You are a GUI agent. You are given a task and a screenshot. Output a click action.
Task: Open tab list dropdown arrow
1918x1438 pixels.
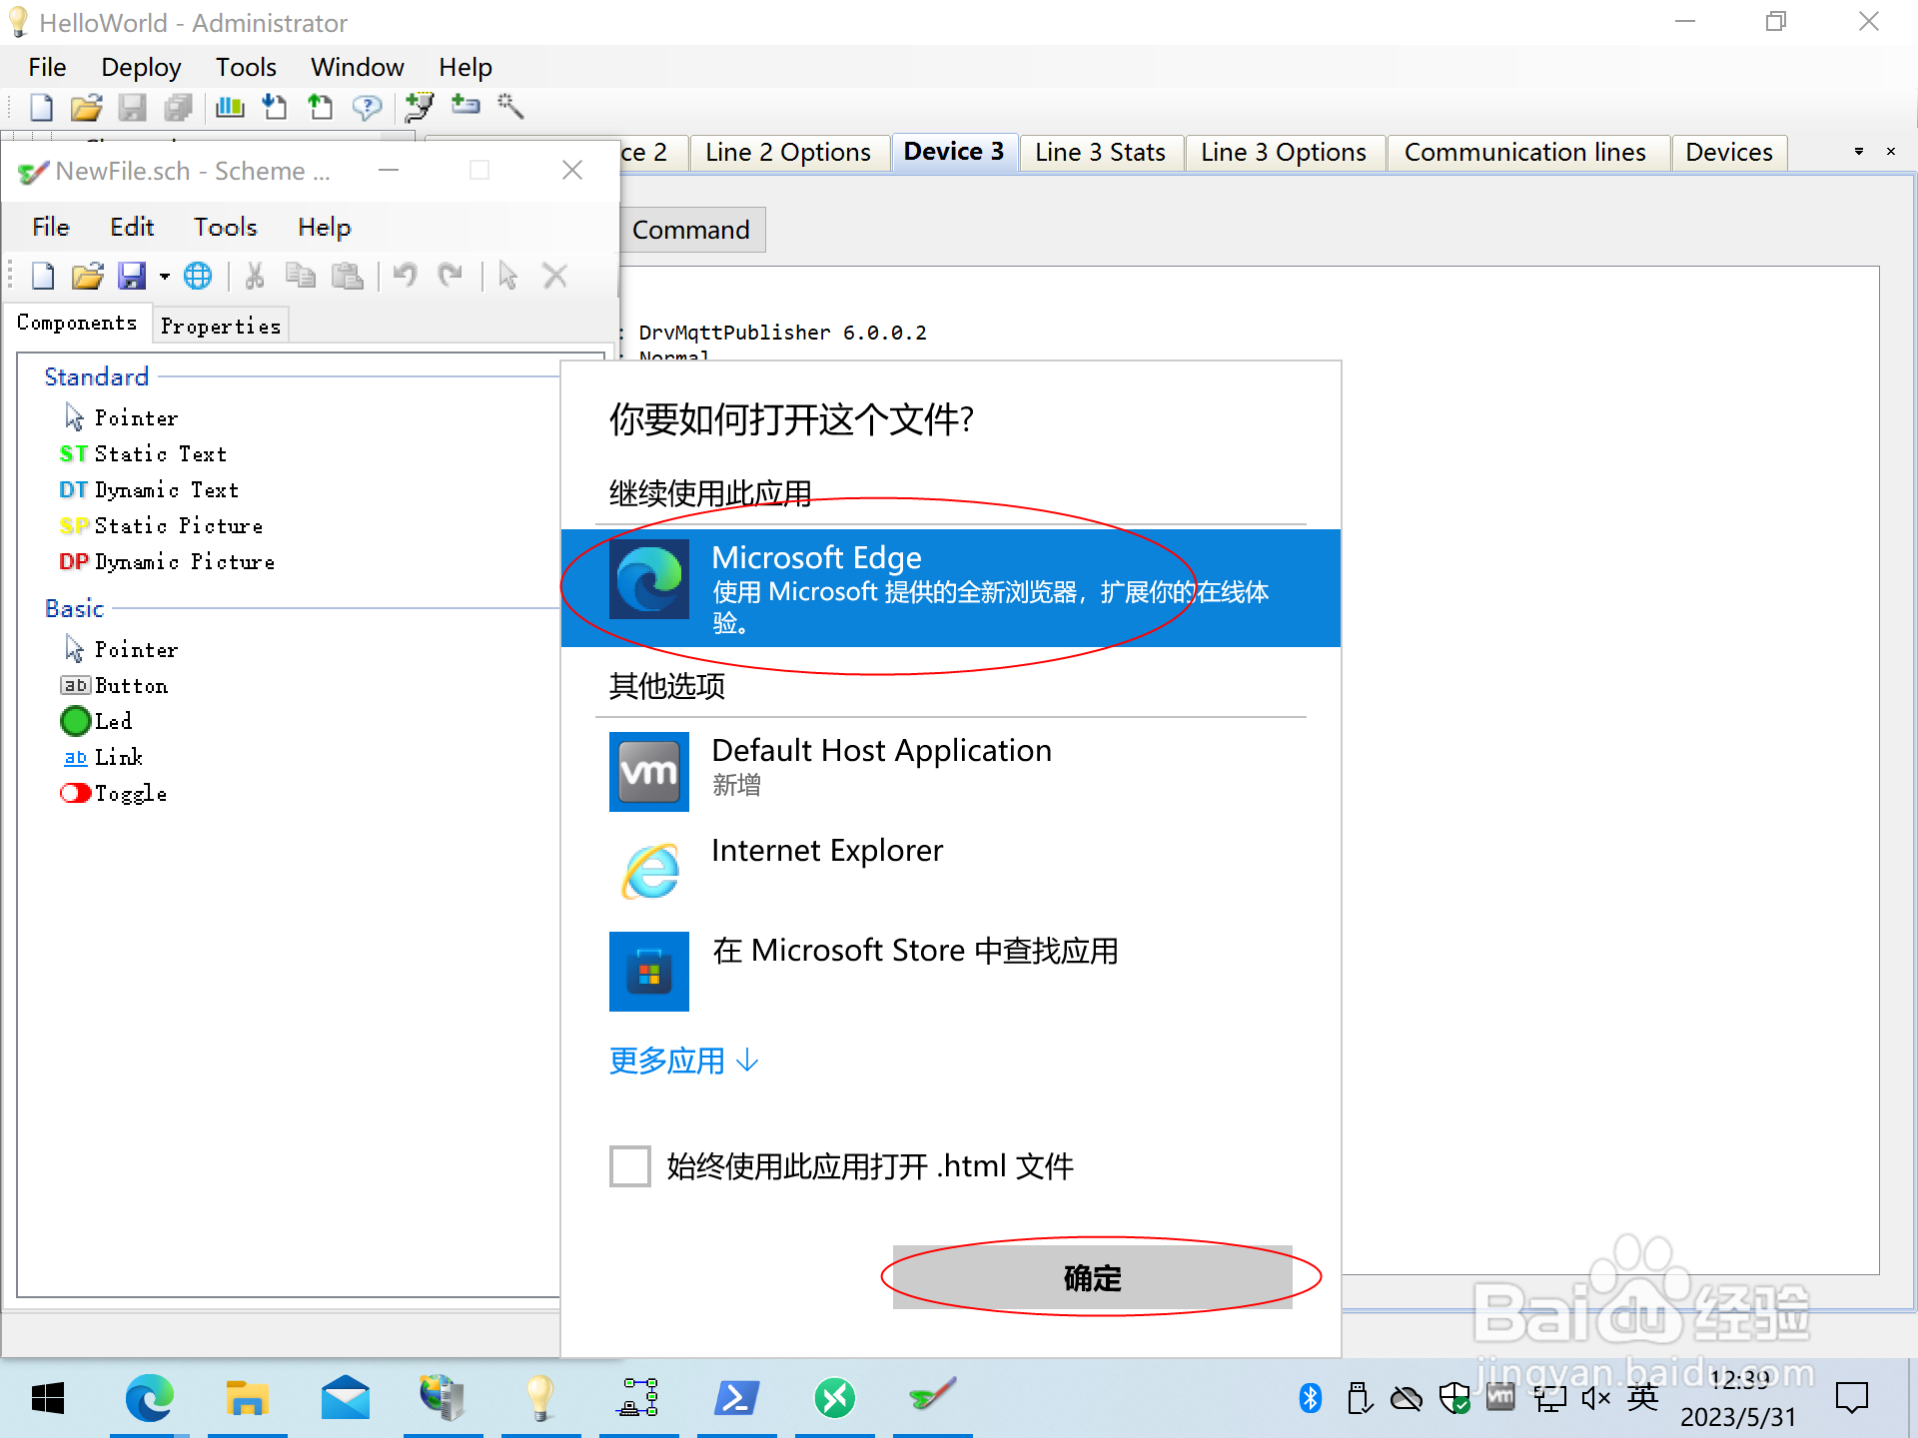click(1859, 152)
